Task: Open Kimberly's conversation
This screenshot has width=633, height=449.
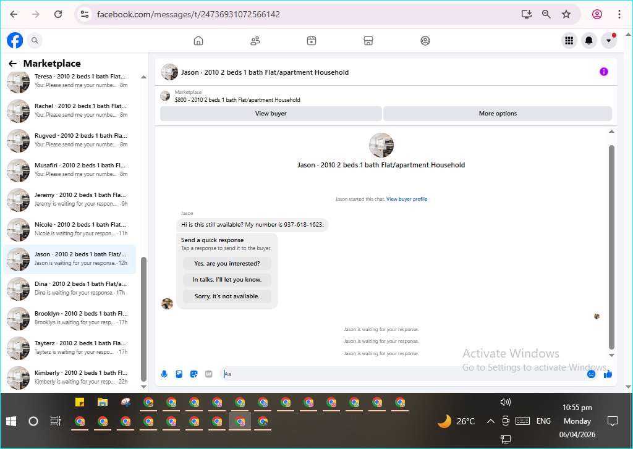Action: pos(69,377)
